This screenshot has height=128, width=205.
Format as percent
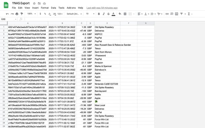(x=45, y=14)
